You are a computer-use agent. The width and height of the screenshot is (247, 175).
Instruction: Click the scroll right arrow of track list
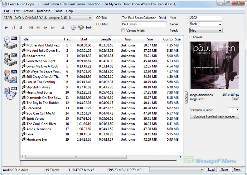click(180, 157)
